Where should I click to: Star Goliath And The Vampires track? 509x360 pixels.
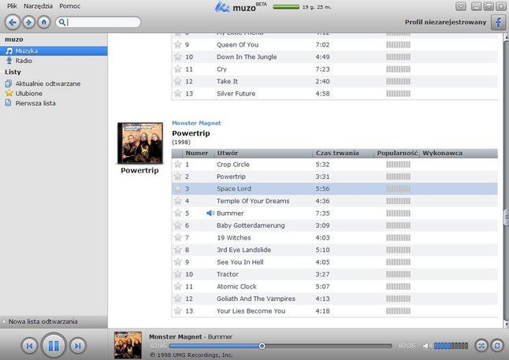click(x=177, y=299)
